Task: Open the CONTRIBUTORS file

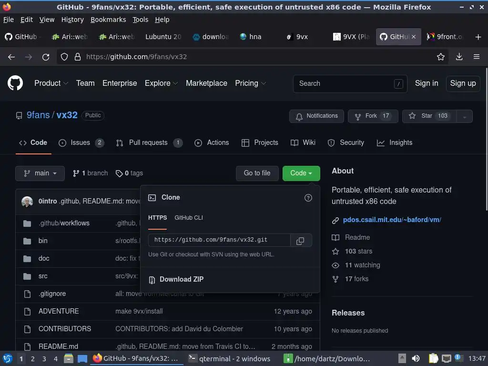Action: pos(65,329)
